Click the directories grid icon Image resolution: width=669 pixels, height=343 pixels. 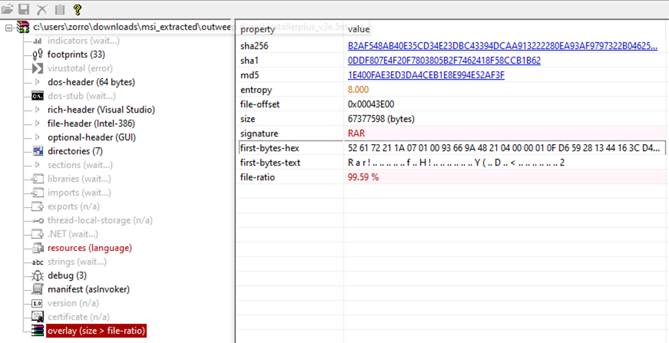coord(38,151)
